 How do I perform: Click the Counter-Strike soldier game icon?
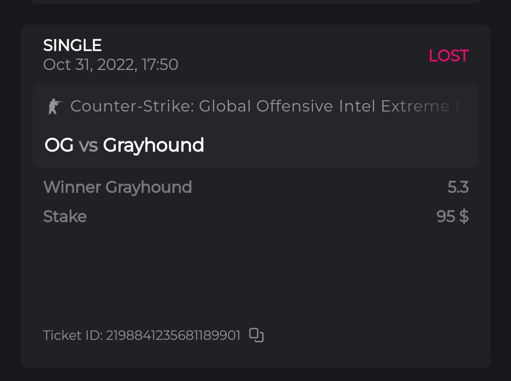point(55,106)
